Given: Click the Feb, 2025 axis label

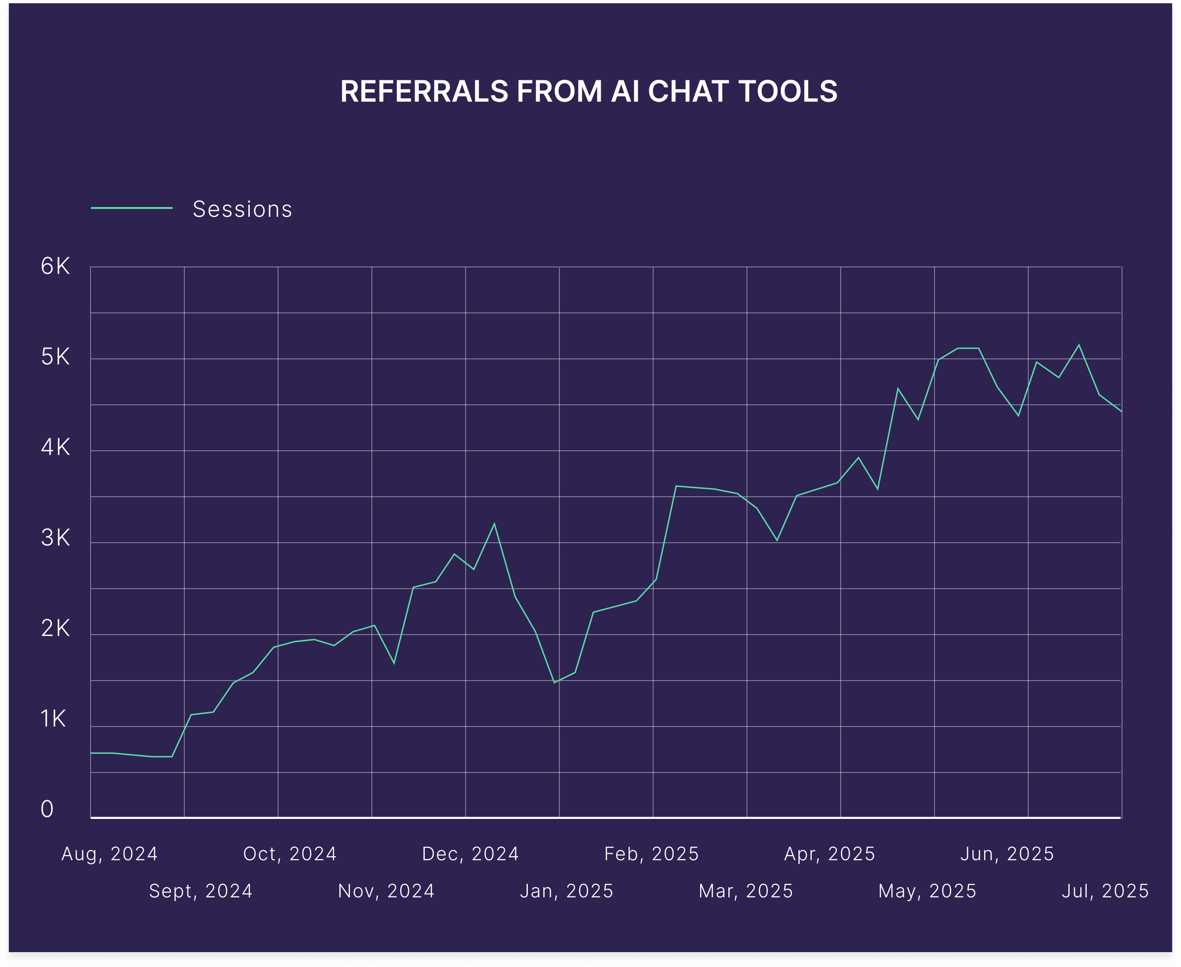Looking at the screenshot, I should [x=651, y=854].
